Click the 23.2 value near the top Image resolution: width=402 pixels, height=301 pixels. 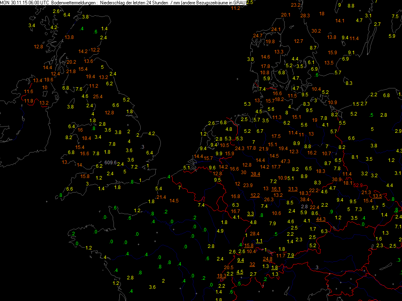296,5
